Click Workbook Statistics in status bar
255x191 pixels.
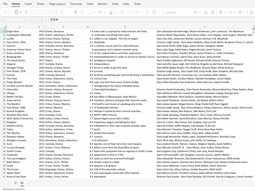14,189
